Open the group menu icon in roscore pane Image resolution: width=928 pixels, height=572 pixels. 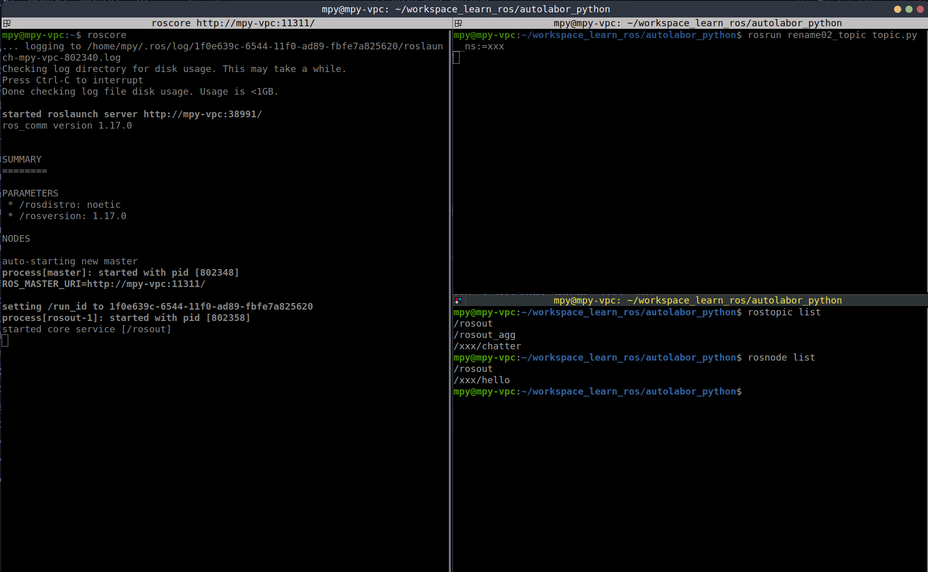point(7,23)
